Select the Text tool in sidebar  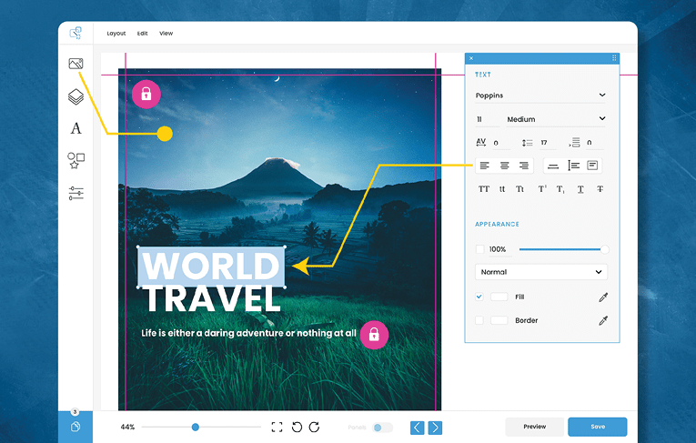(76, 129)
